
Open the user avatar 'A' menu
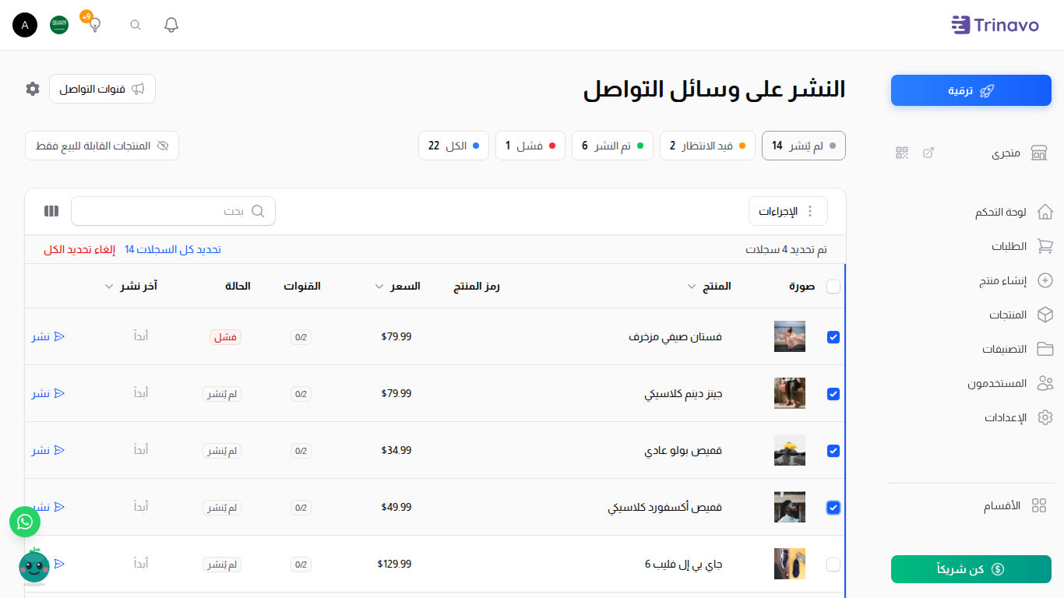(x=25, y=25)
